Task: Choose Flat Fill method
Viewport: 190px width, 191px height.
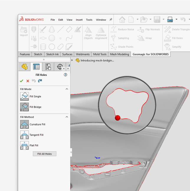Action: pyautogui.click(x=29, y=145)
